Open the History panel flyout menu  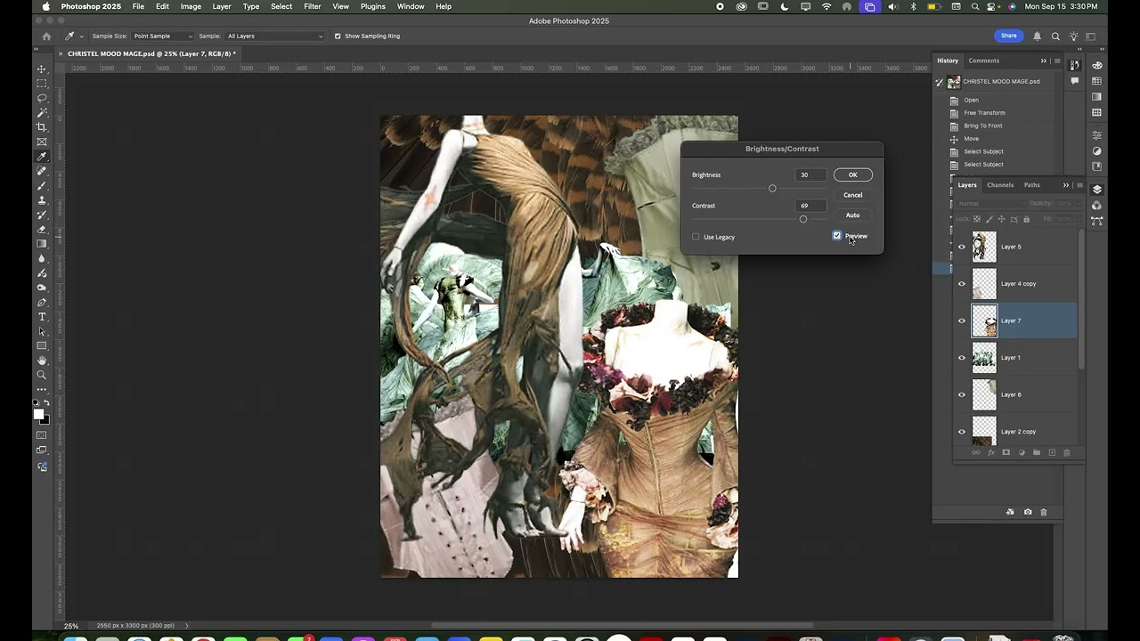[1057, 61]
